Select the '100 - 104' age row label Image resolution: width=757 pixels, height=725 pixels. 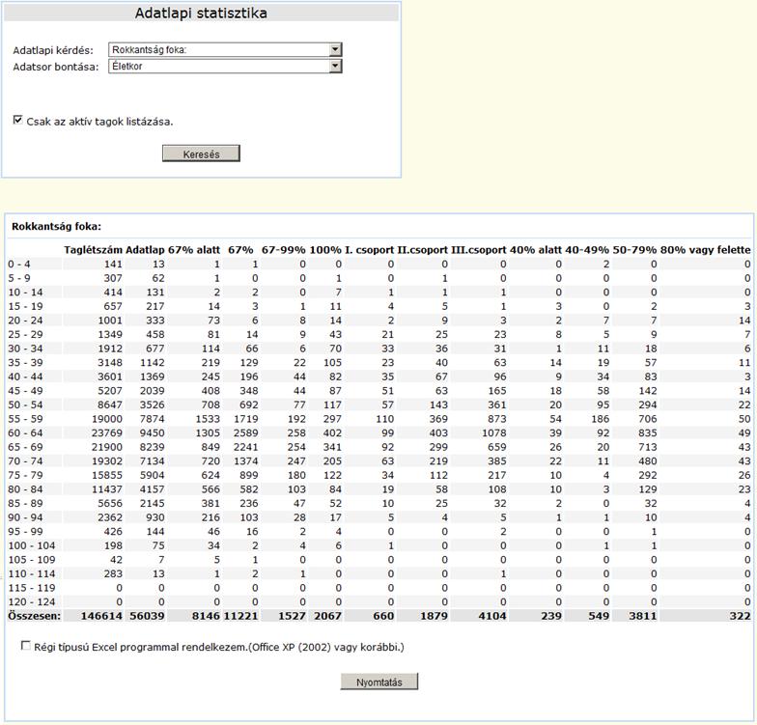31,545
